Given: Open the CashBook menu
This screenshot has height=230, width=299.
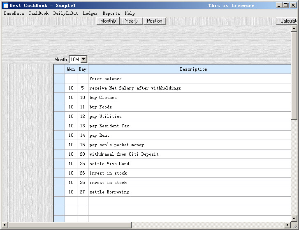Looking at the screenshot, I should 39,13.
